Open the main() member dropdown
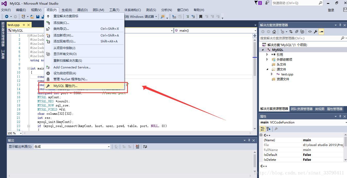This screenshot has height=178, width=347. pos(255,30)
